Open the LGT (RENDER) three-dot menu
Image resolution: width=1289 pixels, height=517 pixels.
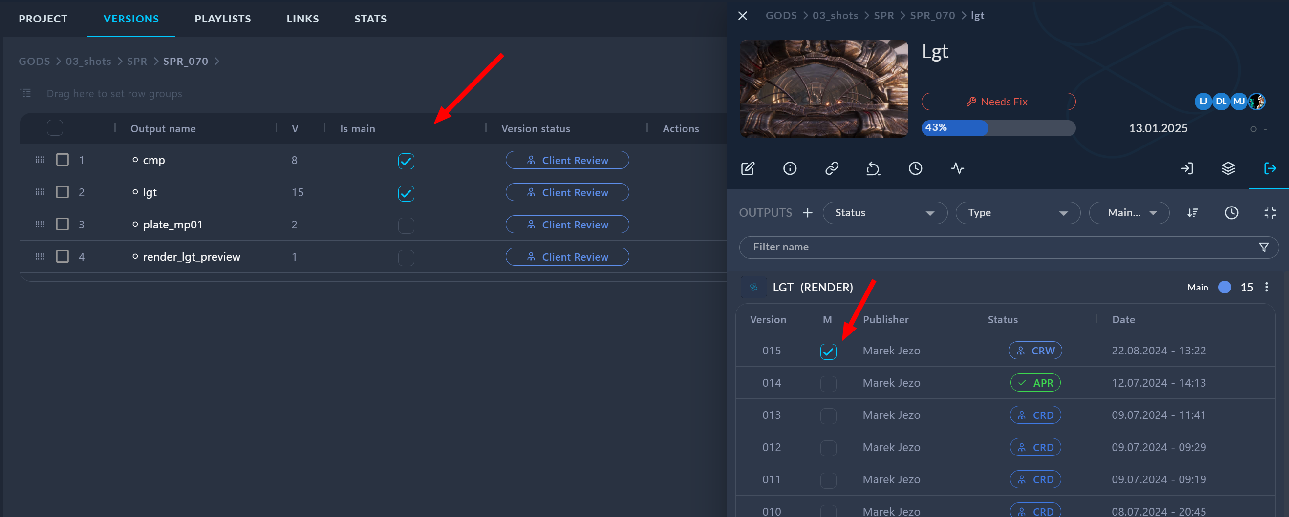[x=1267, y=287]
